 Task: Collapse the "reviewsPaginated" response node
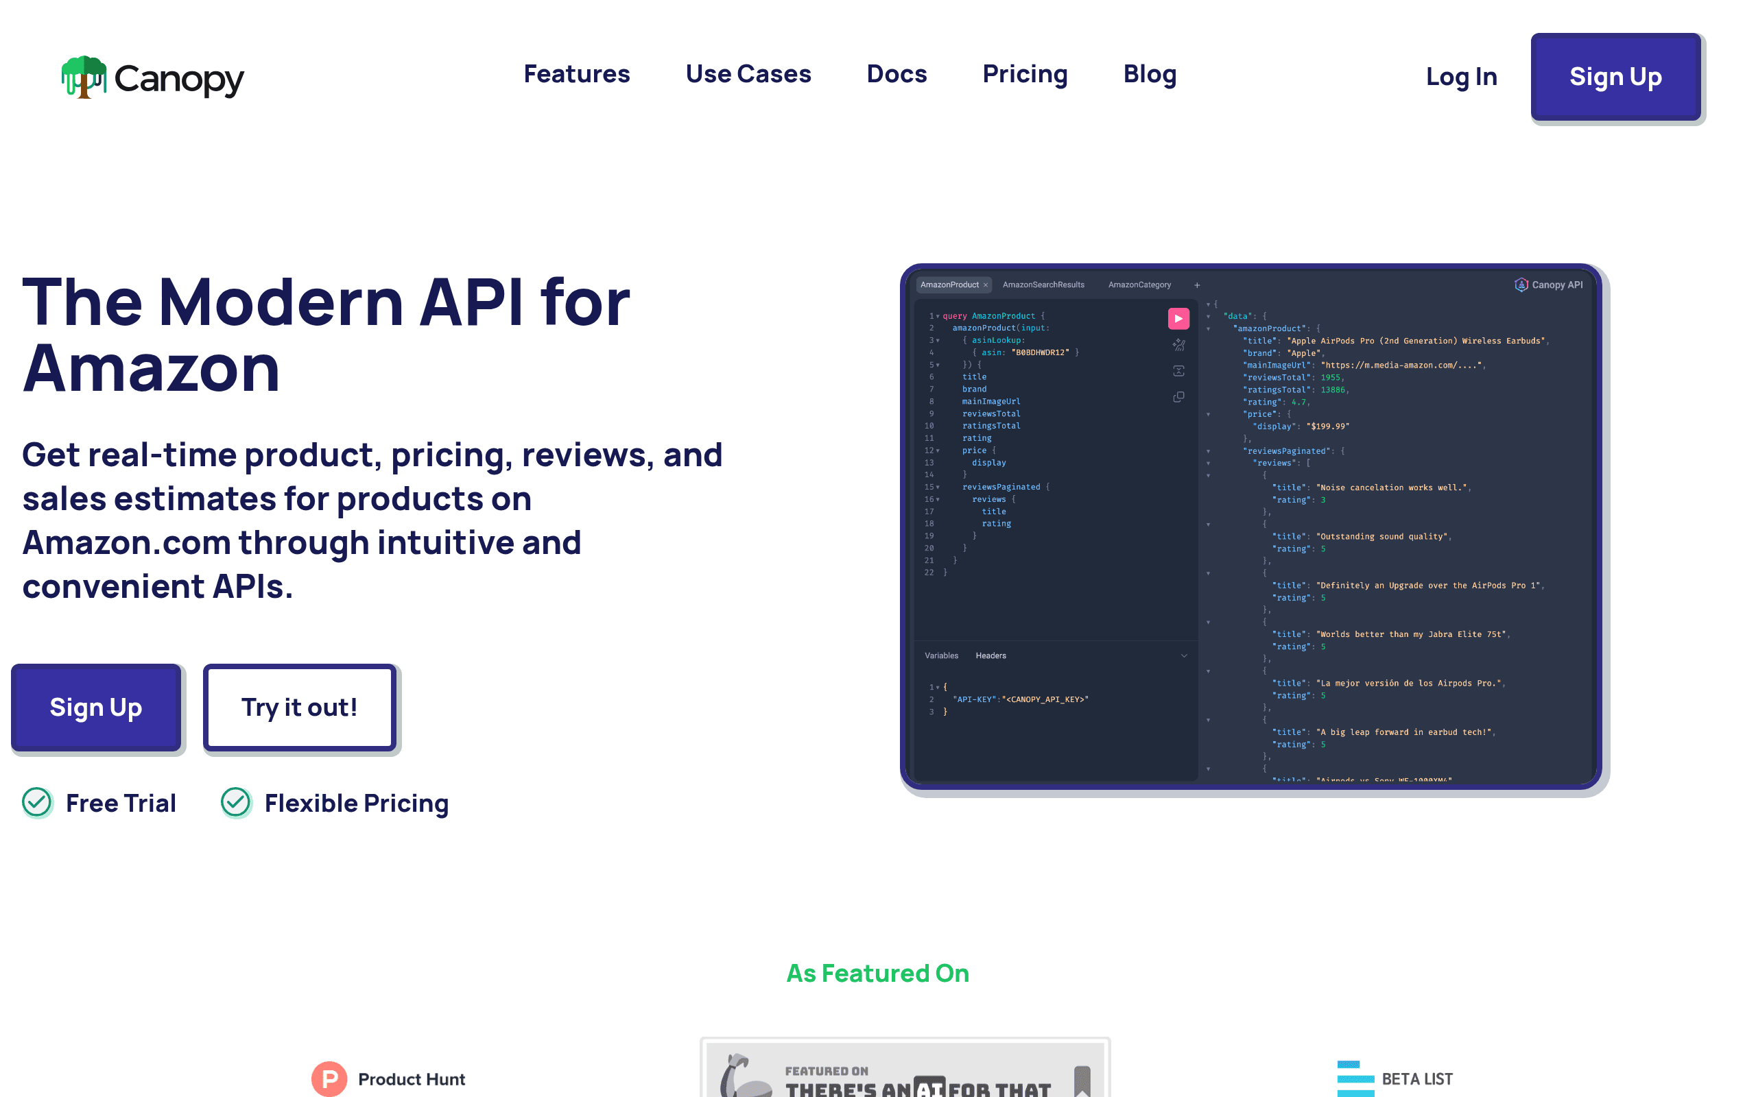pyautogui.click(x=1208, y=451)
